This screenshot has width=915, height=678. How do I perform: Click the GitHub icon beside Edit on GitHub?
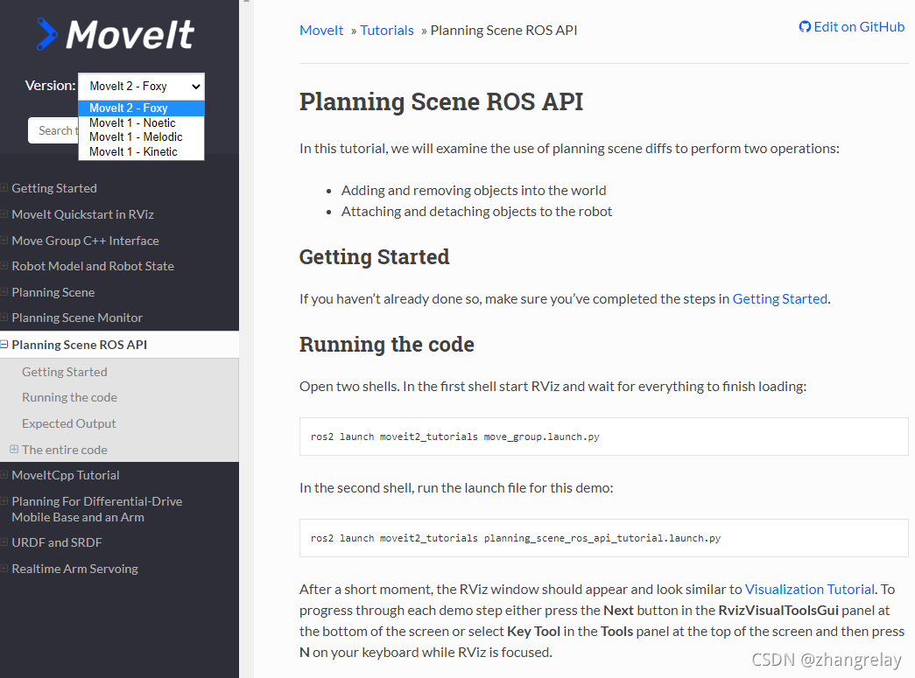pos(805,27)
